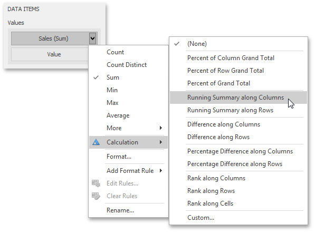Select the Rename... menu entry

(x=129, y=210)
